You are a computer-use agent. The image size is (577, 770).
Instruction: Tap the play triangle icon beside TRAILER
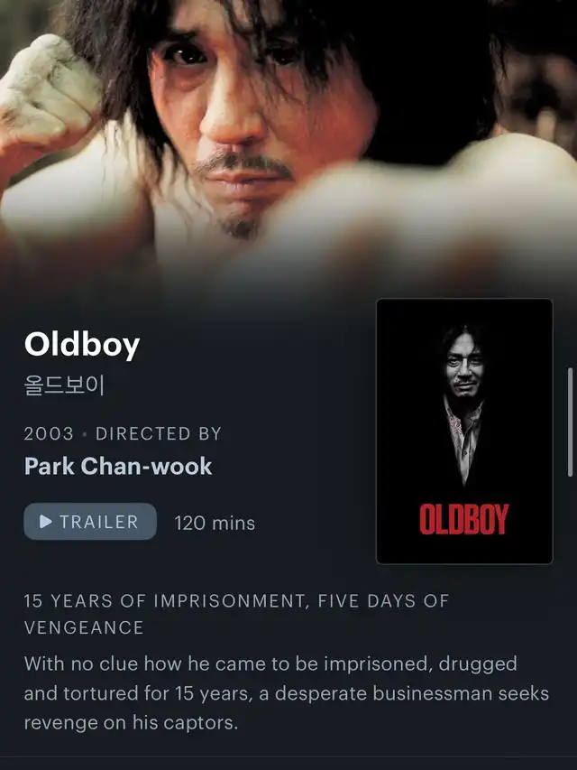[46, 522]
